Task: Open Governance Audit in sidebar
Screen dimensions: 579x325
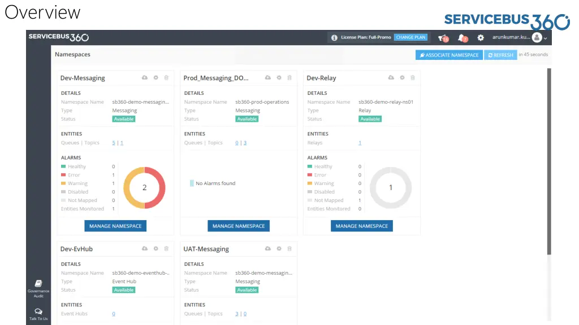Action: point(38,288)
